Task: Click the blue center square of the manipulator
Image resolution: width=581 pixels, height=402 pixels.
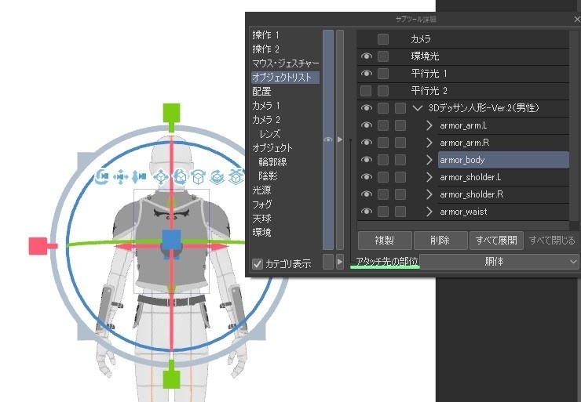Action: coord(172,239)
